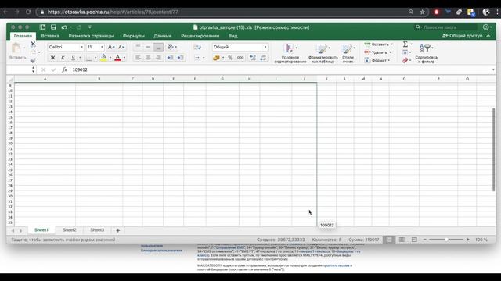This screenshot has height=281, width=501.
Task: Open the Sheet3 worksheet tab
Action: [x=97, y=230]
